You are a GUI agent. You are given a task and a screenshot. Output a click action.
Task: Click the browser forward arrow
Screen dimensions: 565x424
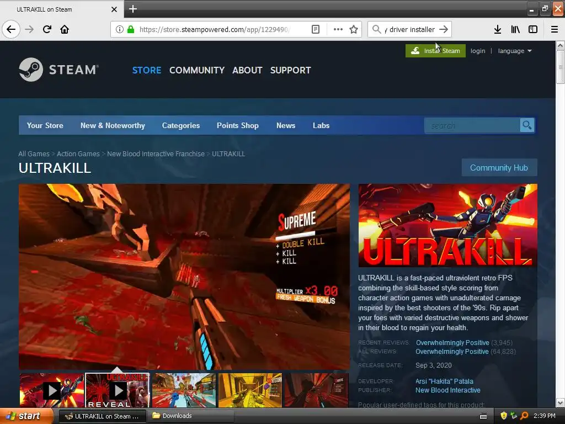tap(29, 29)
